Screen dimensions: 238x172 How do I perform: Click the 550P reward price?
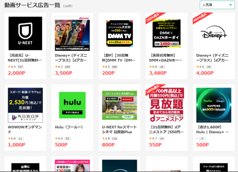(155, 145)
